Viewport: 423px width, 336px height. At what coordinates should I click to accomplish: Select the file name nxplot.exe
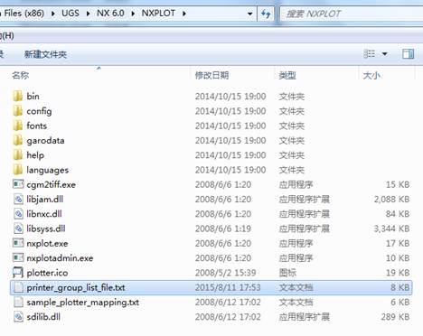coord(47,243)
